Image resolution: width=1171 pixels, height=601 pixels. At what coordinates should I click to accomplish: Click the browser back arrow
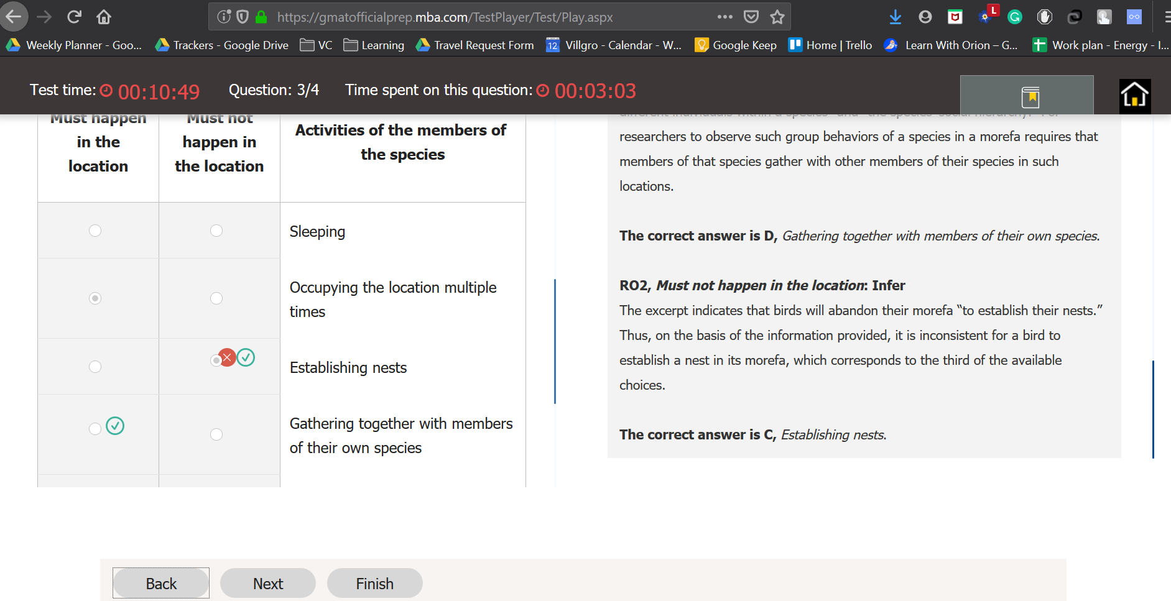14,17
